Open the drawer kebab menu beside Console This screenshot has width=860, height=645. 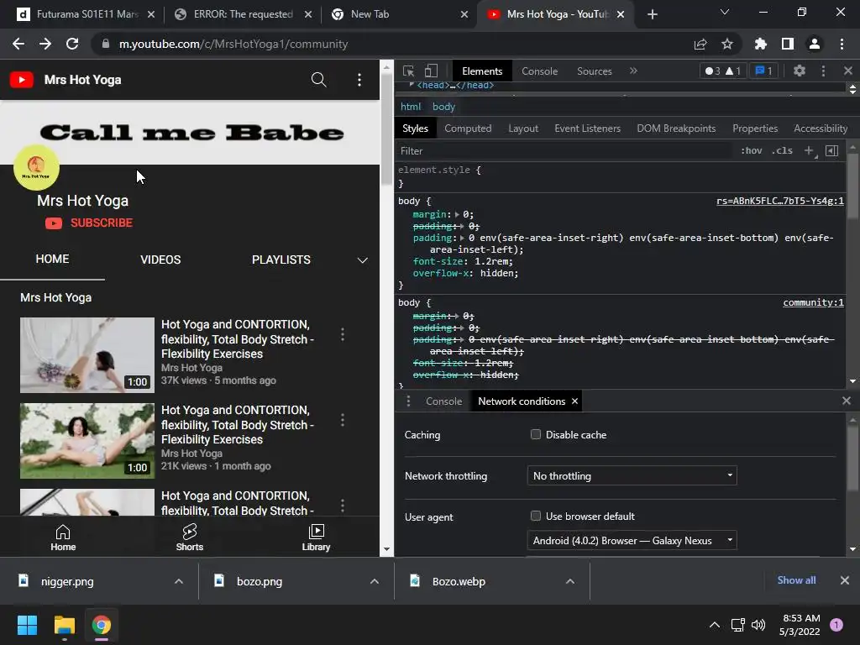tap(408, 401)
